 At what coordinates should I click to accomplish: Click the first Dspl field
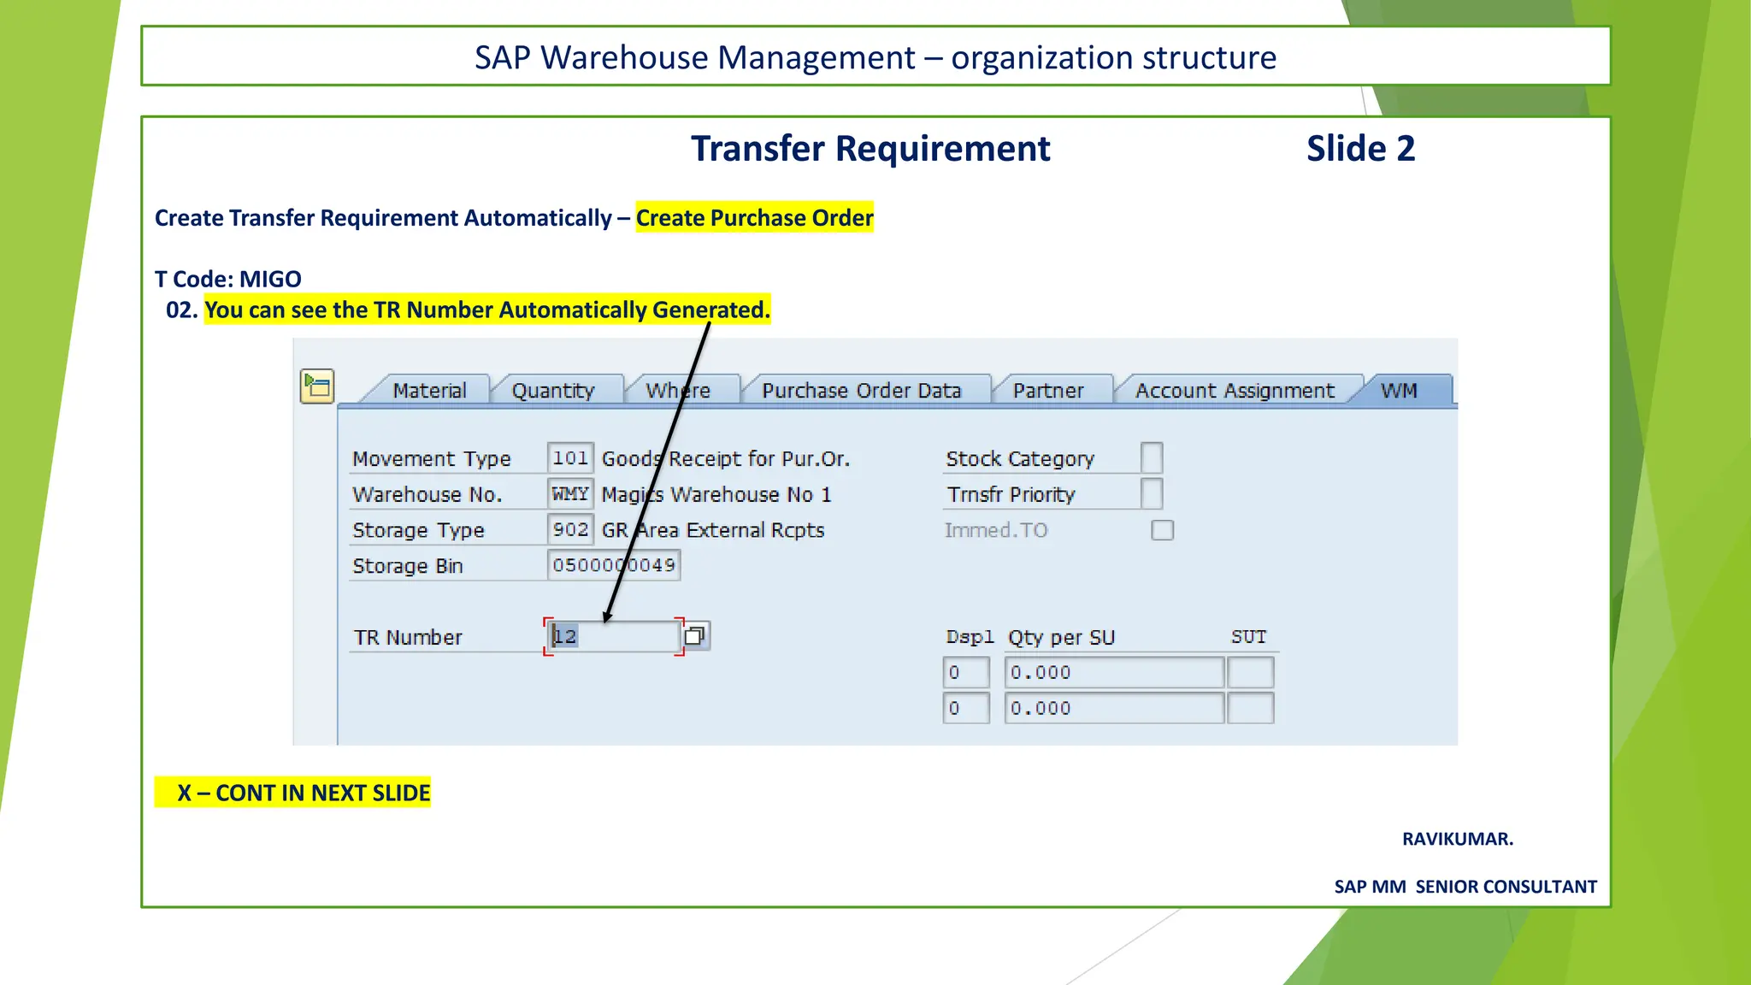(966, 673)
